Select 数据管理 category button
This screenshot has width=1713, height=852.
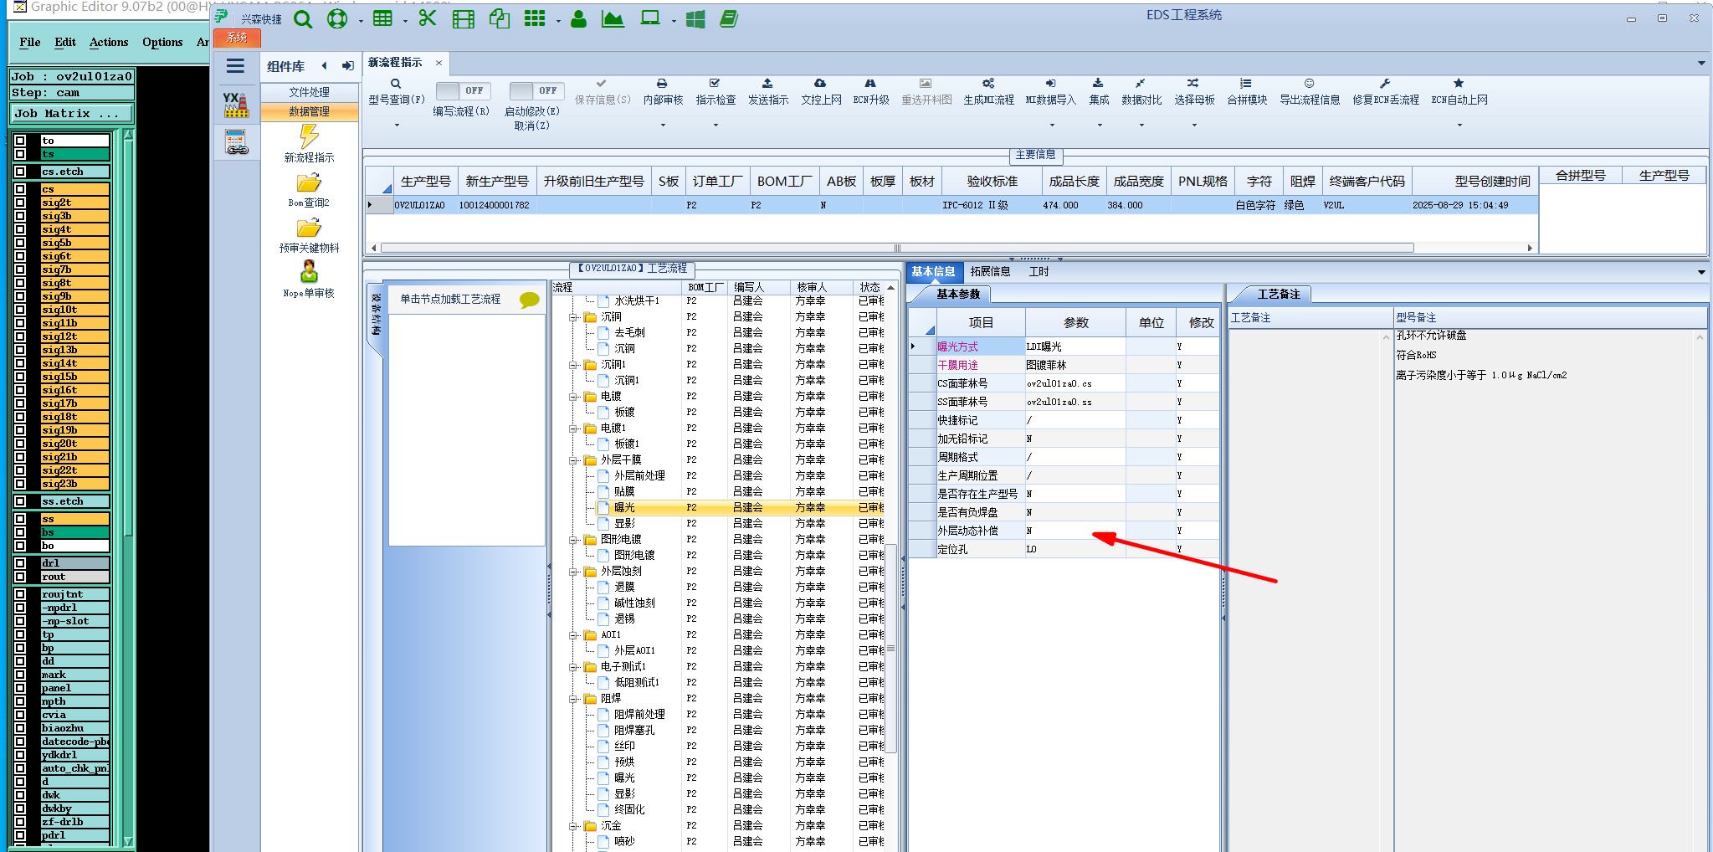310,111
